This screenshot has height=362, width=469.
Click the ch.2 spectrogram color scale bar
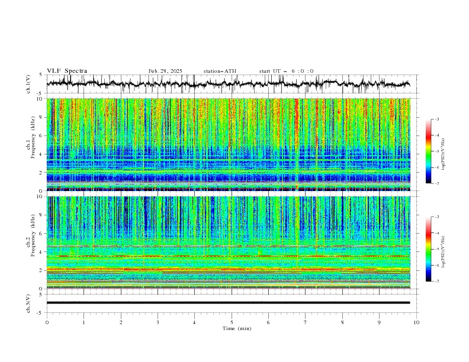point(428,249)
